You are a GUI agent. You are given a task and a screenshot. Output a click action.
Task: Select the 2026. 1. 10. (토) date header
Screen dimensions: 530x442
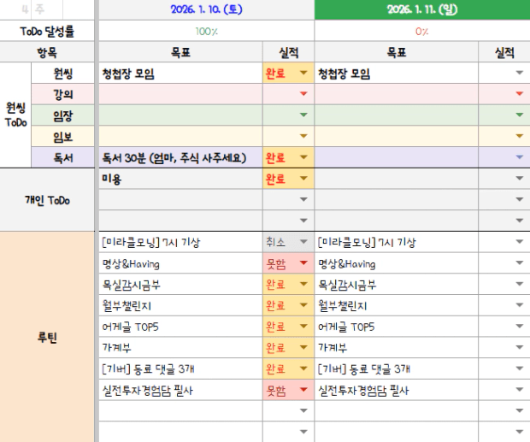207,9
